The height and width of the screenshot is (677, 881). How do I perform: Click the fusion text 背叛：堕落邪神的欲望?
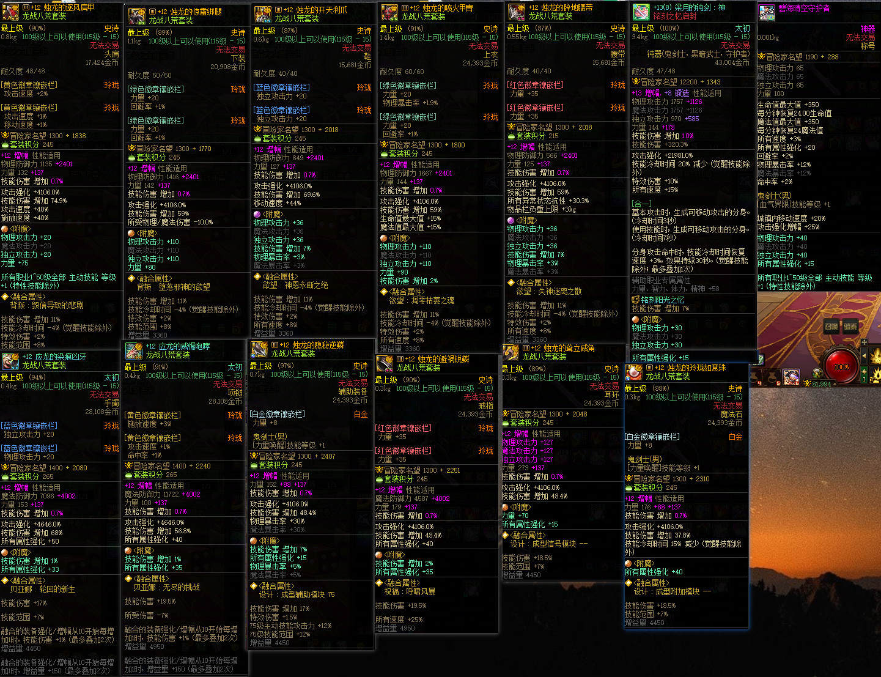coord(174,287)
